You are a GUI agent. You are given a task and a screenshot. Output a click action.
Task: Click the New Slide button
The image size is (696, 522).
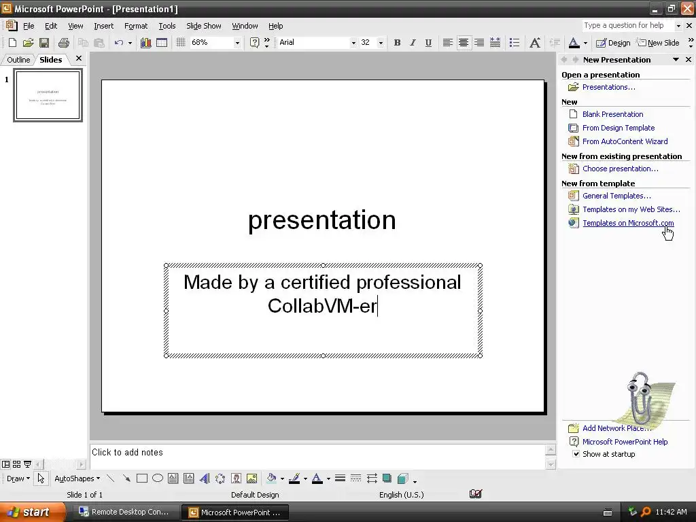point(658,43)
